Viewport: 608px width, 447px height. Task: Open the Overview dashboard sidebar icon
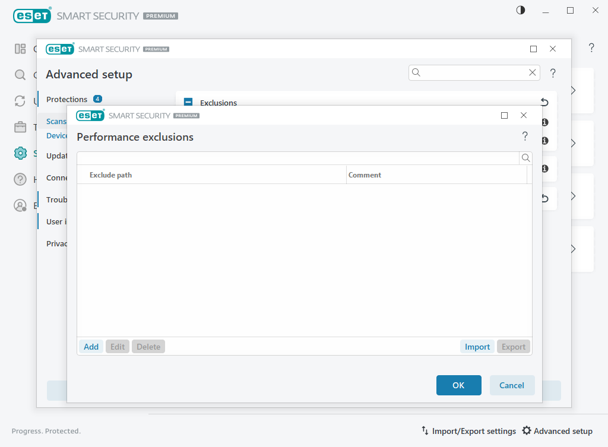[20, 49]
